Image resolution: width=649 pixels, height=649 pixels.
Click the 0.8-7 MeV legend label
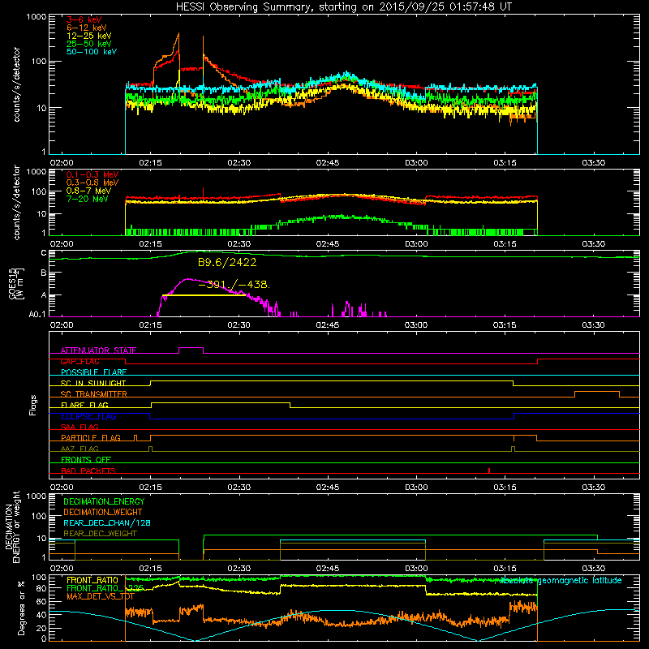pyautogui.click(x=89, y=191)
